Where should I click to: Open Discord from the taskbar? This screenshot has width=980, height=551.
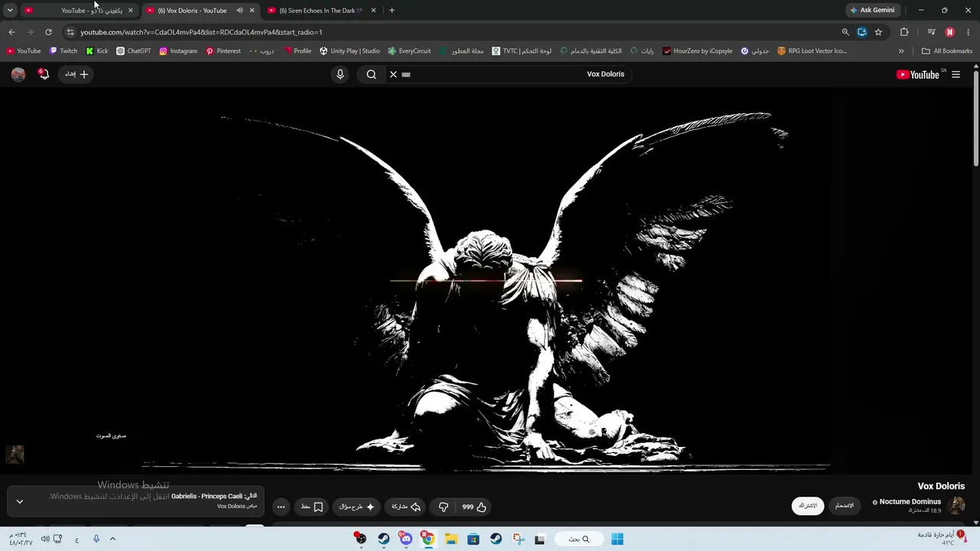[406, 539]
